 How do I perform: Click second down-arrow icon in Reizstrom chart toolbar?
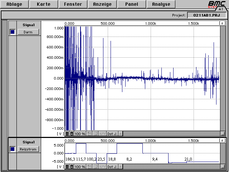click(x=72, y=167)
